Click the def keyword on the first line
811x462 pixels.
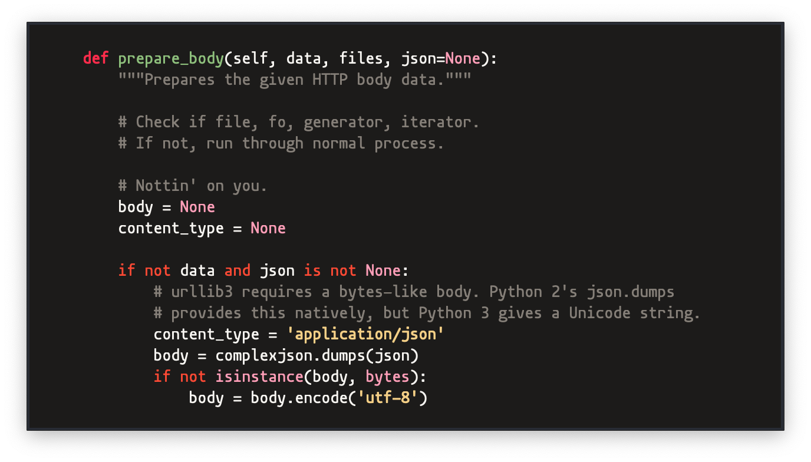pyautogui.click(x=96, y=58)
